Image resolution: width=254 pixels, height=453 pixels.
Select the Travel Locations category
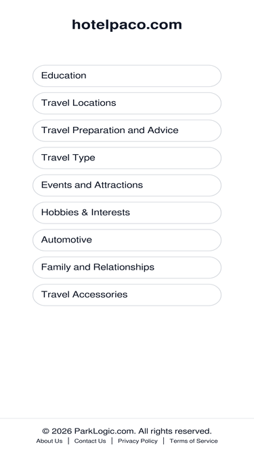127,103
